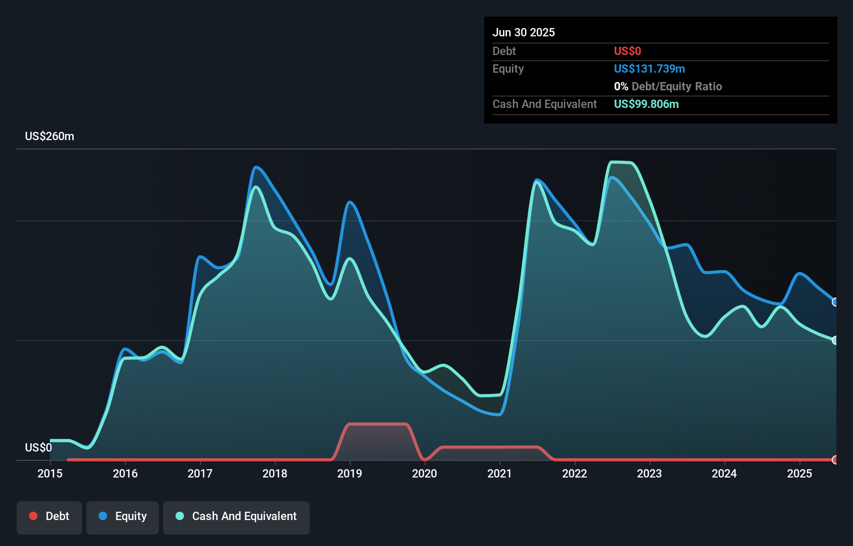Click the Jun 30 2025 tooltip date
Viewport: 853px width, 546px height.
[524, 32]
